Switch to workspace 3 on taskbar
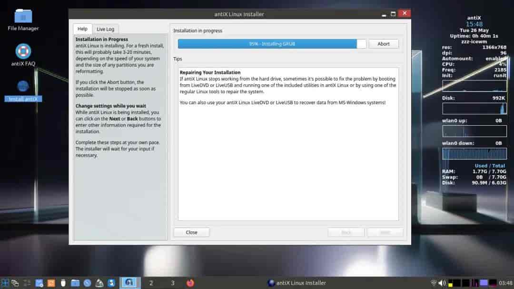 172,283
